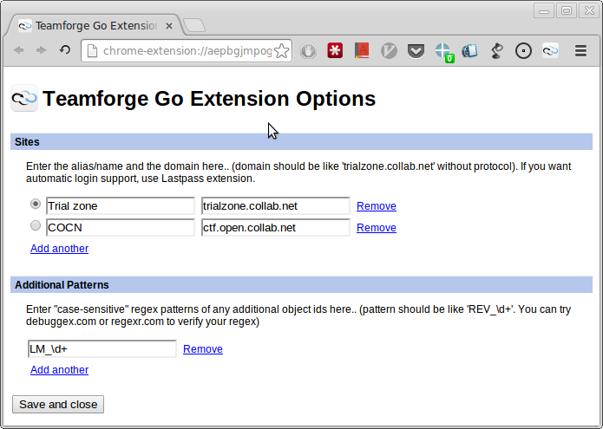
Task: Remove the Trial zone site
Action: 376,206
